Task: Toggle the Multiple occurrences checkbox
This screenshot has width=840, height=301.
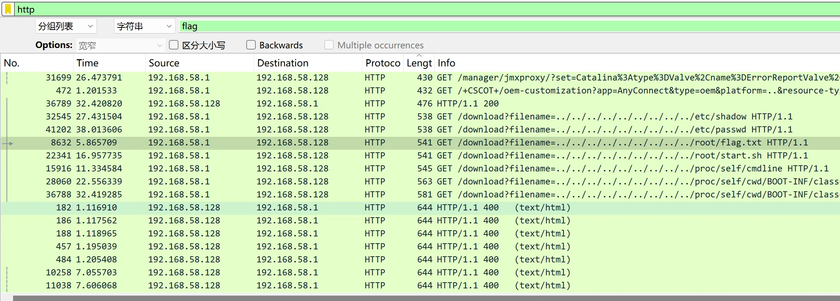Action: 329,45
